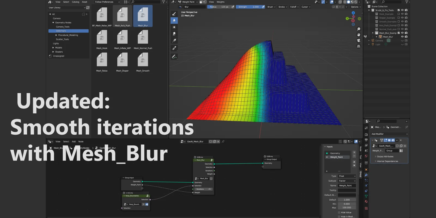Click the viewport zoom magnifier icon
Image resolution: width=436 pixels, height=218 pixels.
click(x=359, y=29)
